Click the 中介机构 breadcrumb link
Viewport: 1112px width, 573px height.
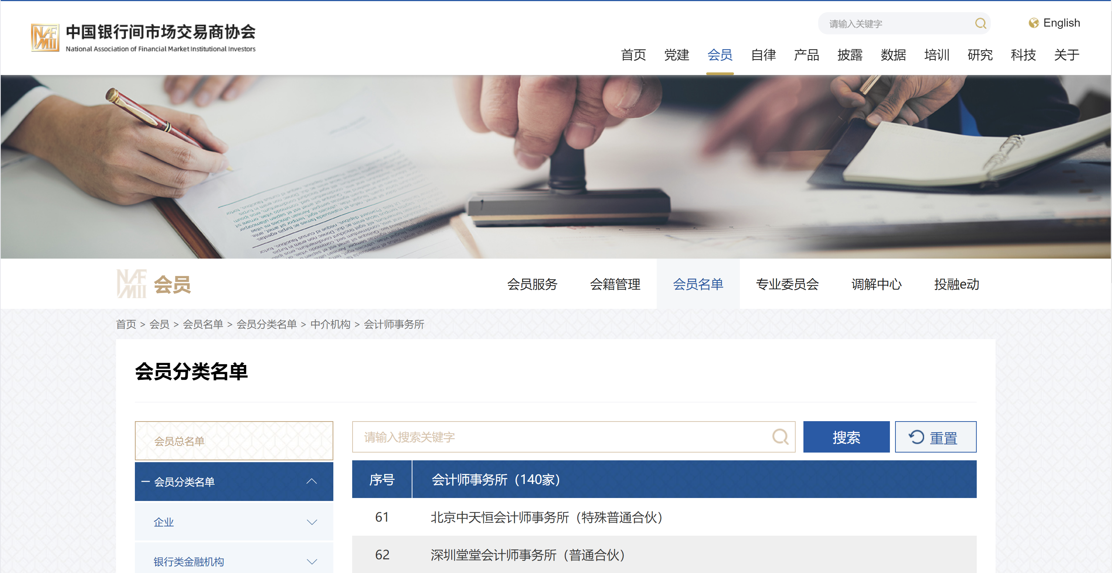click(x=330, y=324)
